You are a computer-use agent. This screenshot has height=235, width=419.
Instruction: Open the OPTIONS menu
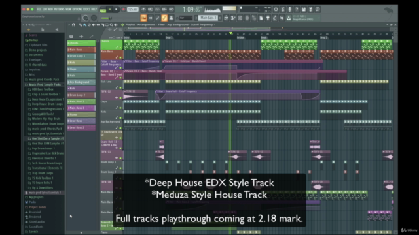(x=77, y=9)
